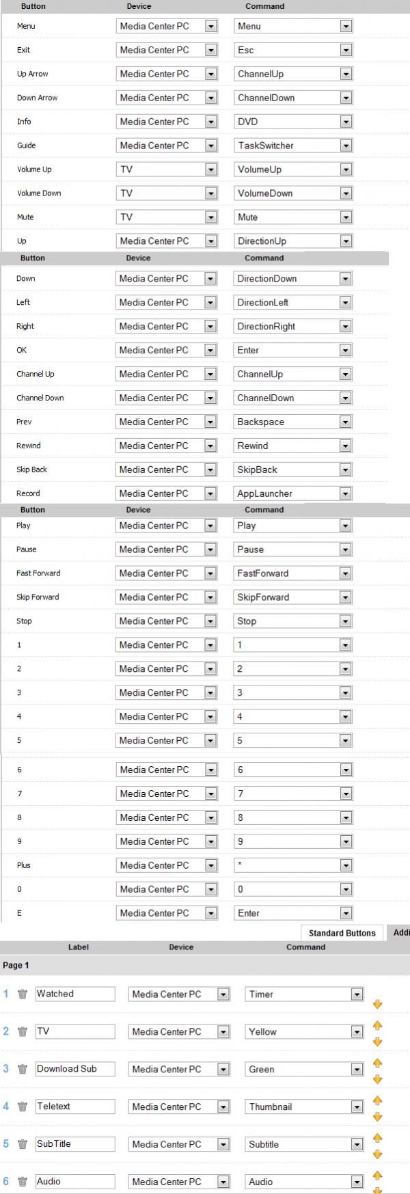This screenshot has height=1194, width=410.
Task: Open Command dropdown for Guide button
Action: click(346, 146)
